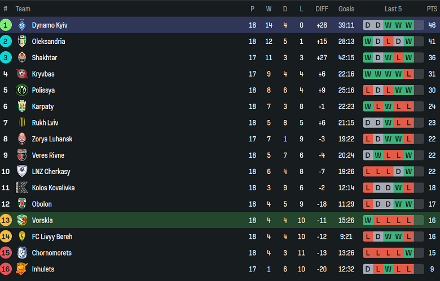Click the Rukh Lviv team logo
Image resolution: width=440 pixels, height=281 pixels.
[22, 123]
